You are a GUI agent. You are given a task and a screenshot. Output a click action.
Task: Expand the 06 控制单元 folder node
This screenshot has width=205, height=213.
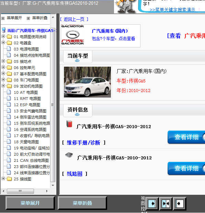click(3, 67)
